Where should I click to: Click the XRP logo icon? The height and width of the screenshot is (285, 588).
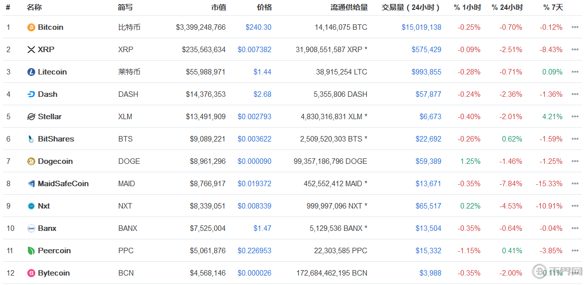[x=31, y=50]
